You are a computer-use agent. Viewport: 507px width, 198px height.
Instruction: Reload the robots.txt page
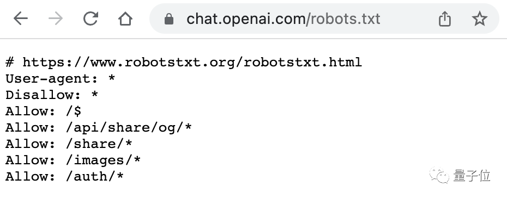coord(90,18)
